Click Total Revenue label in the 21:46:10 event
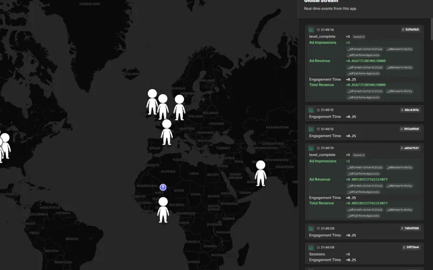The image size is (433, 270). 322,204
